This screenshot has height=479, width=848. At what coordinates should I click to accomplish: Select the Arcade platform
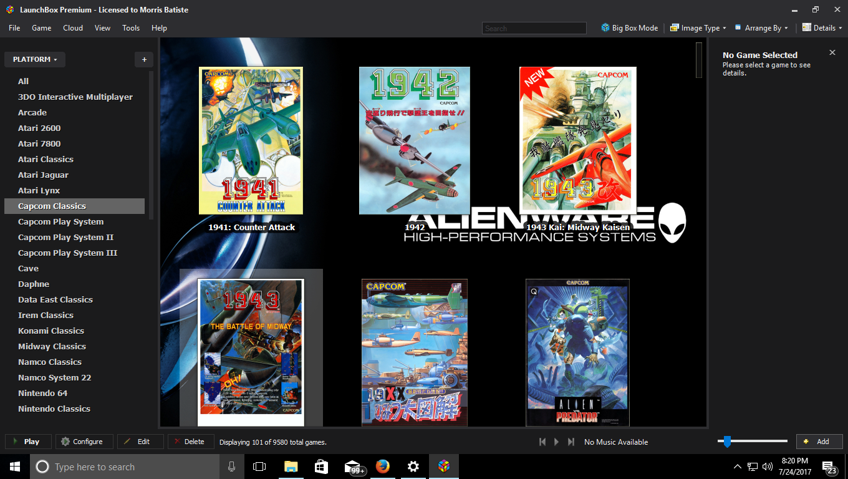click(74, 112)
